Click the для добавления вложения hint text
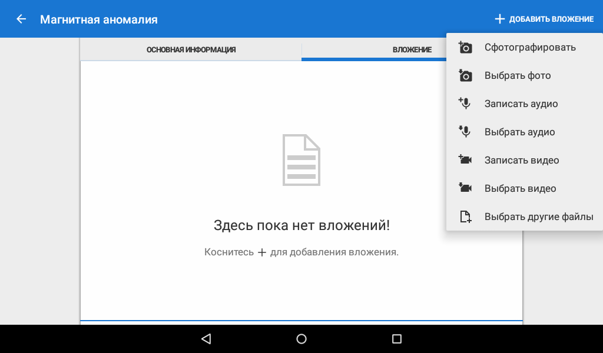This screenshot has width=603, height=353. pyautogui.click(x=334, y=252)
